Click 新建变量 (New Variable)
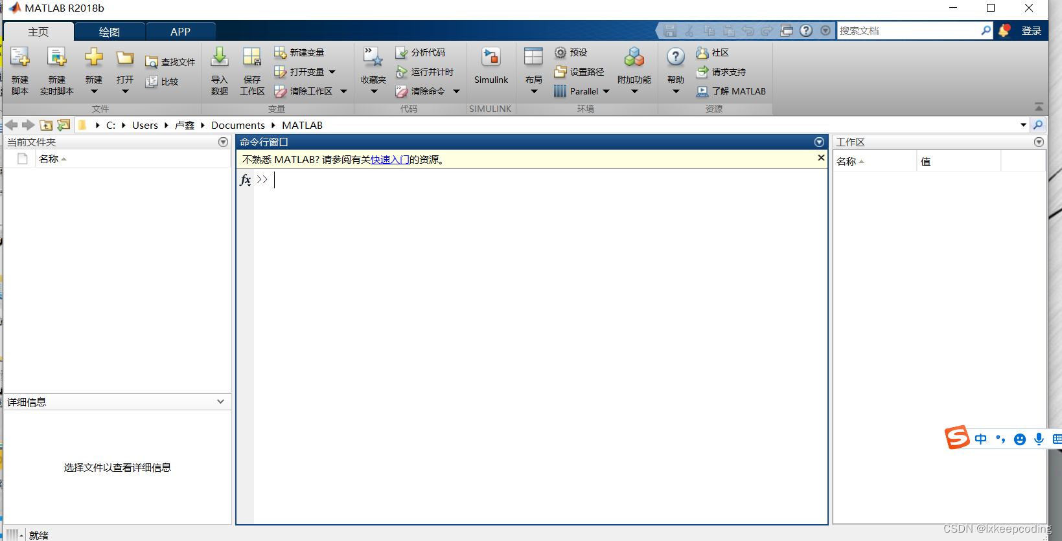1062x541 pixels. (x=299, y=52)
